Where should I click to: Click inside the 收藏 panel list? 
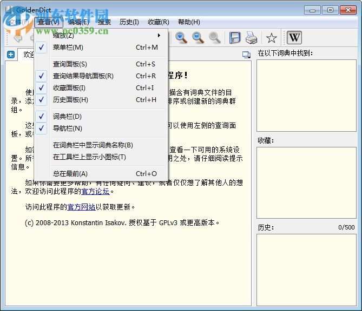click(306, 182)
